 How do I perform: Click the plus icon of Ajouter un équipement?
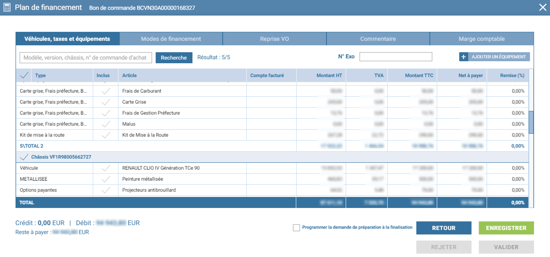click(463, 57)
